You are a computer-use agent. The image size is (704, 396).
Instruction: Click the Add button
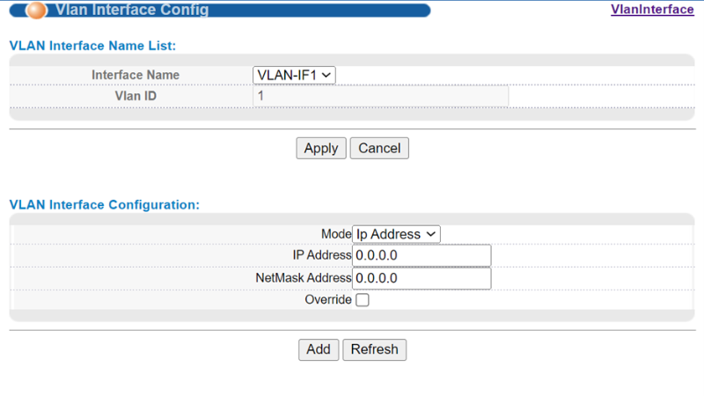click(x=318, y=349)
